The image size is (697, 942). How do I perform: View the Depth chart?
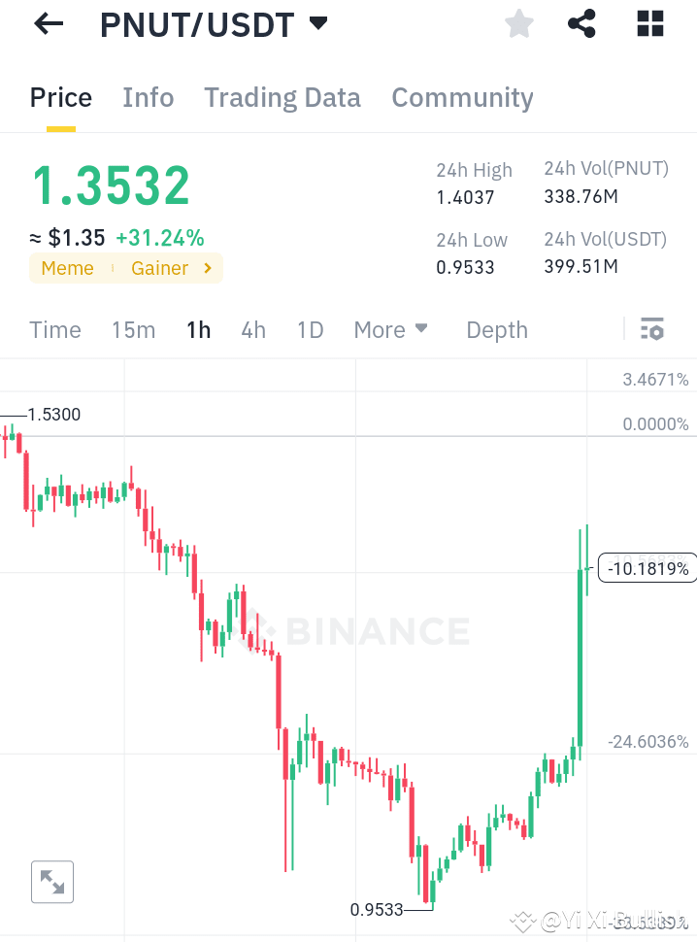pos(496,329)
